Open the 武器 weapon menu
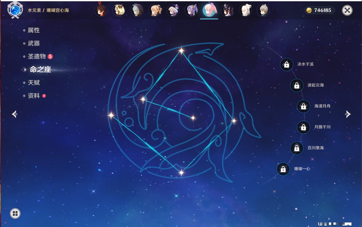This screenshot has height=227, width=362. [34, 43]
